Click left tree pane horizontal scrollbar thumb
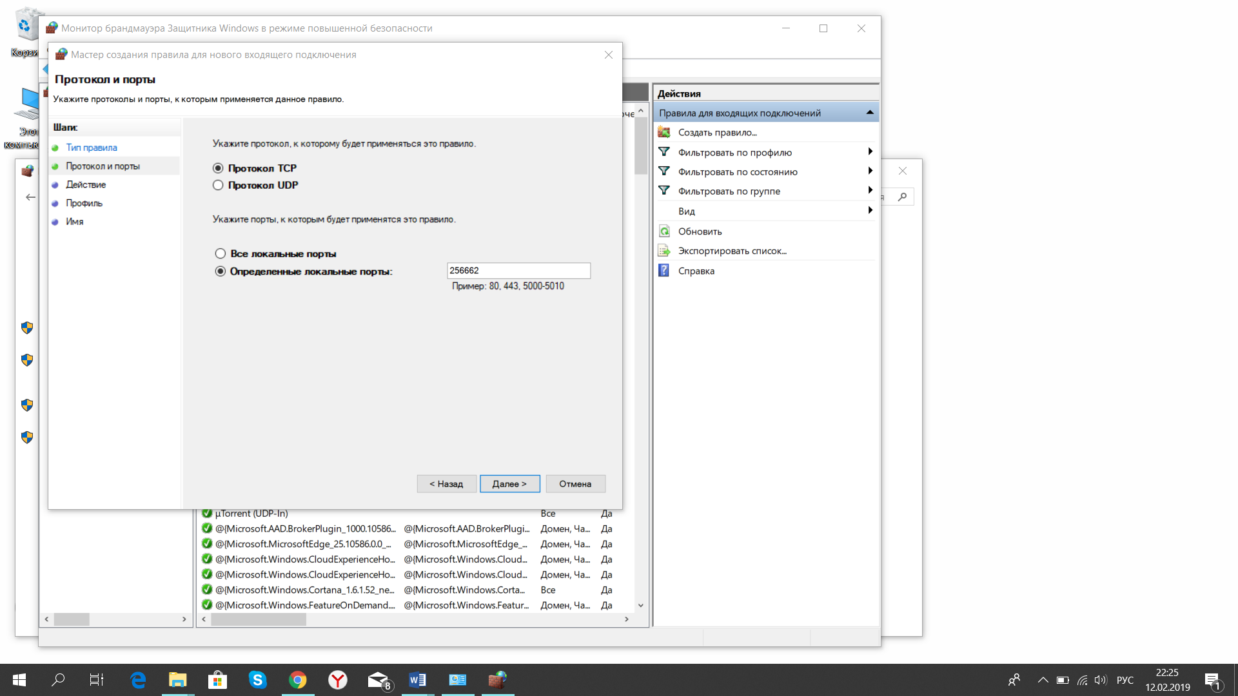1238x696 pixels. (x=72, y=619)
